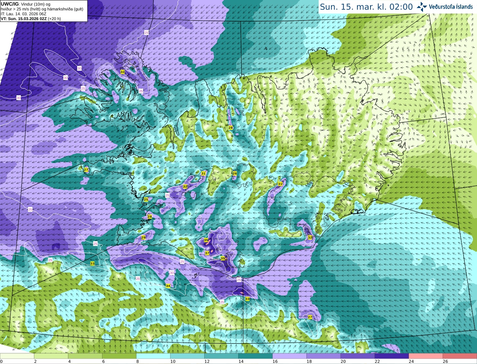Pick the pale yellow 0–2 m/s legend swatch
This screenshot has width=477, height=364.
click(17, 356)
